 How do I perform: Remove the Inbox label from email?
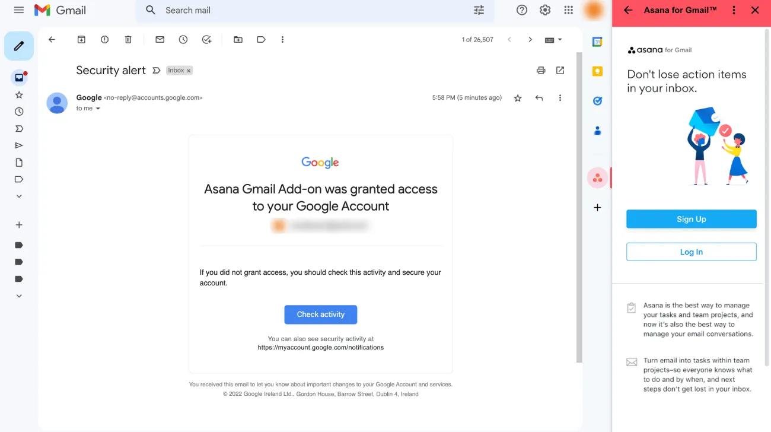coord(189,71)
